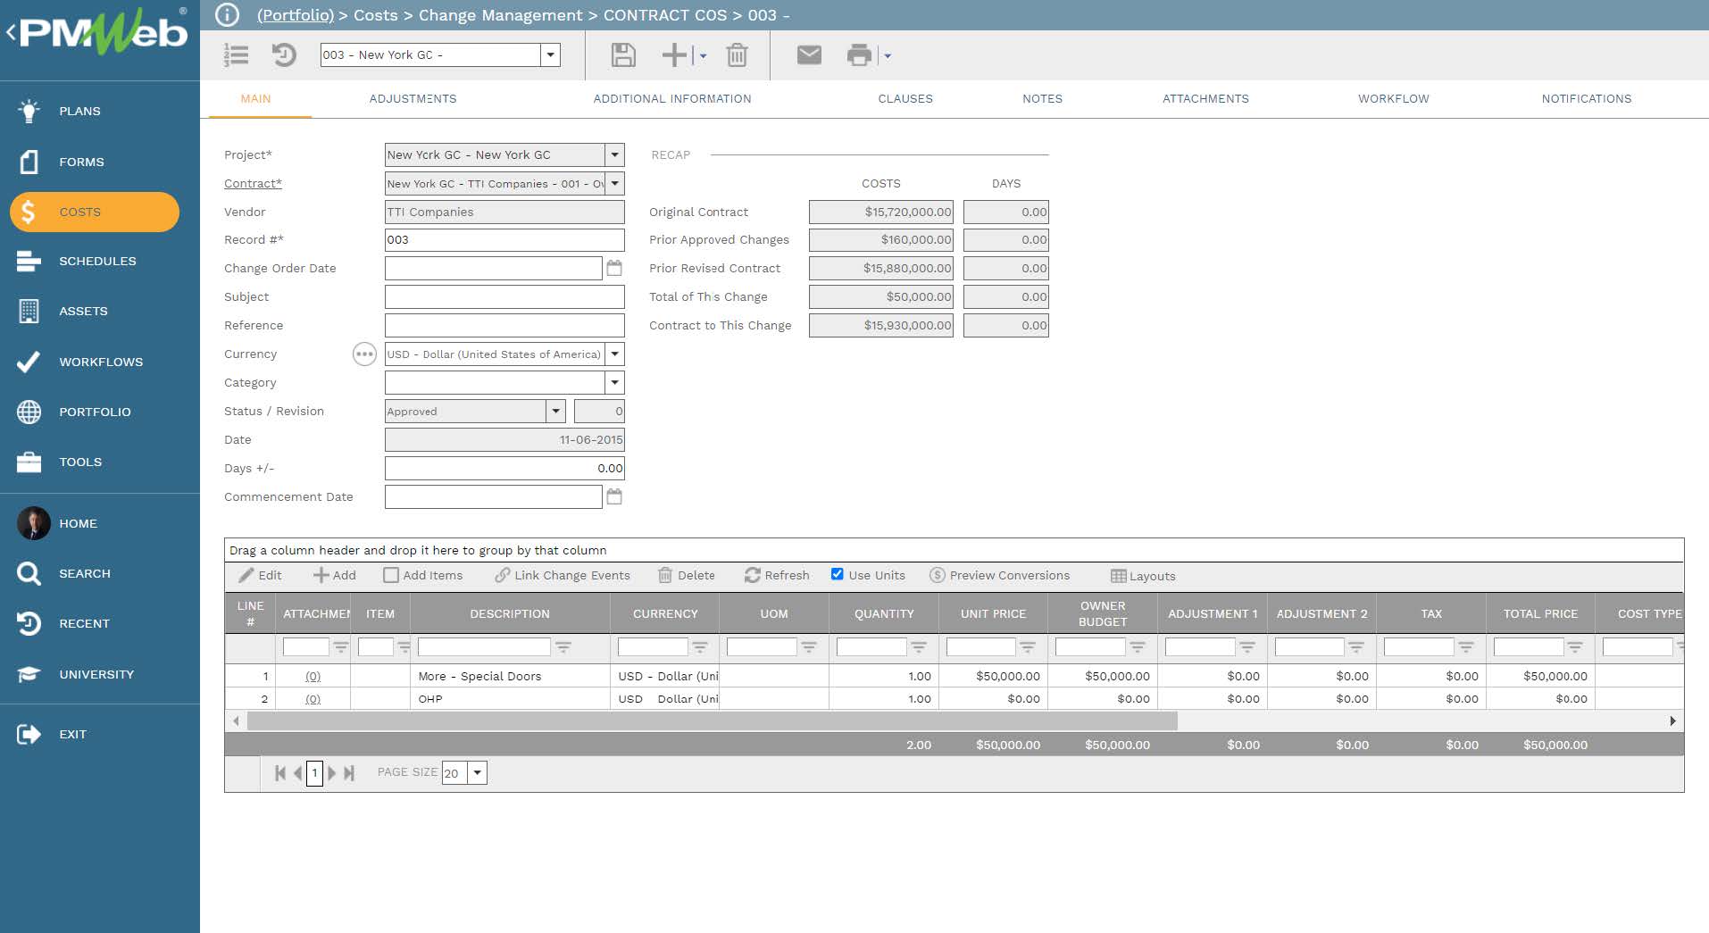Click Add in the grid toolbar
This screenshot has width=1709, height=933.
click(x=335, y=575)
